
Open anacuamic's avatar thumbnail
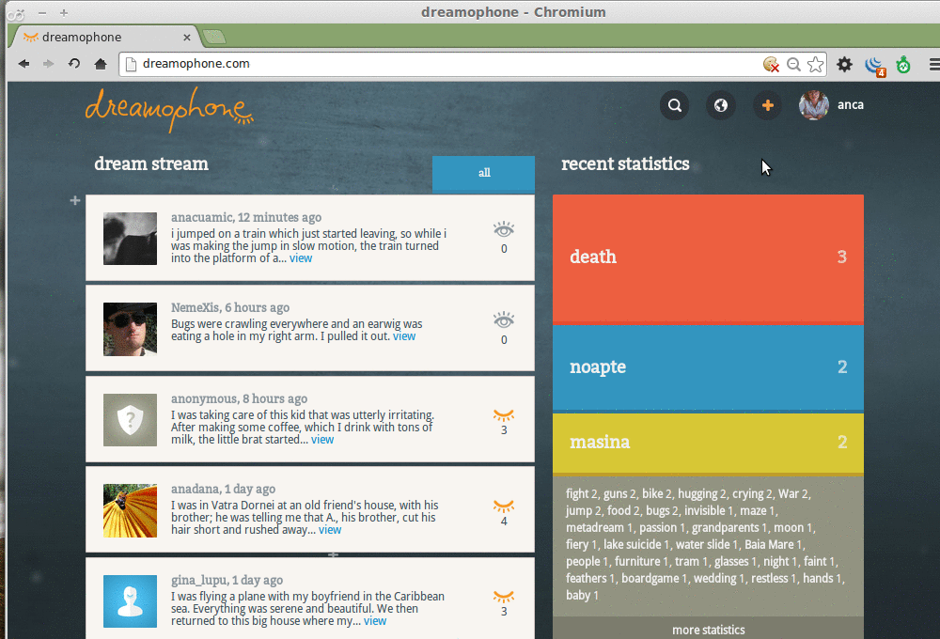[130, 239]
